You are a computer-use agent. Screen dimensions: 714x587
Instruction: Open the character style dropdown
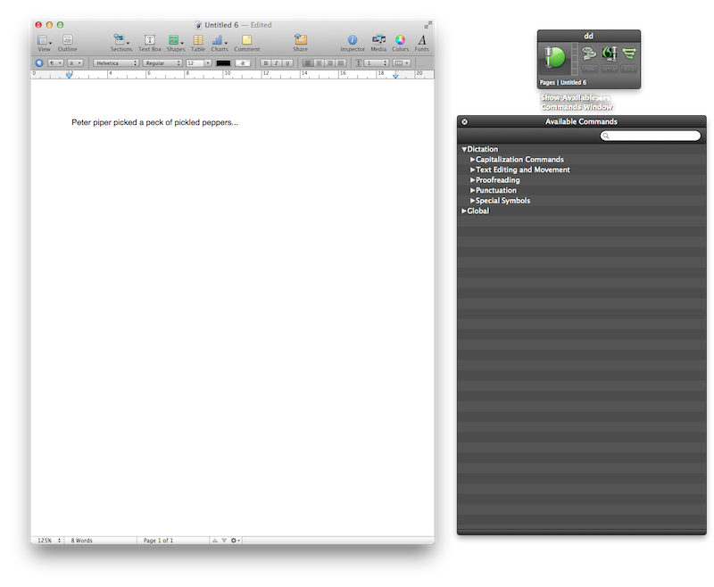(x=75, y=62)
